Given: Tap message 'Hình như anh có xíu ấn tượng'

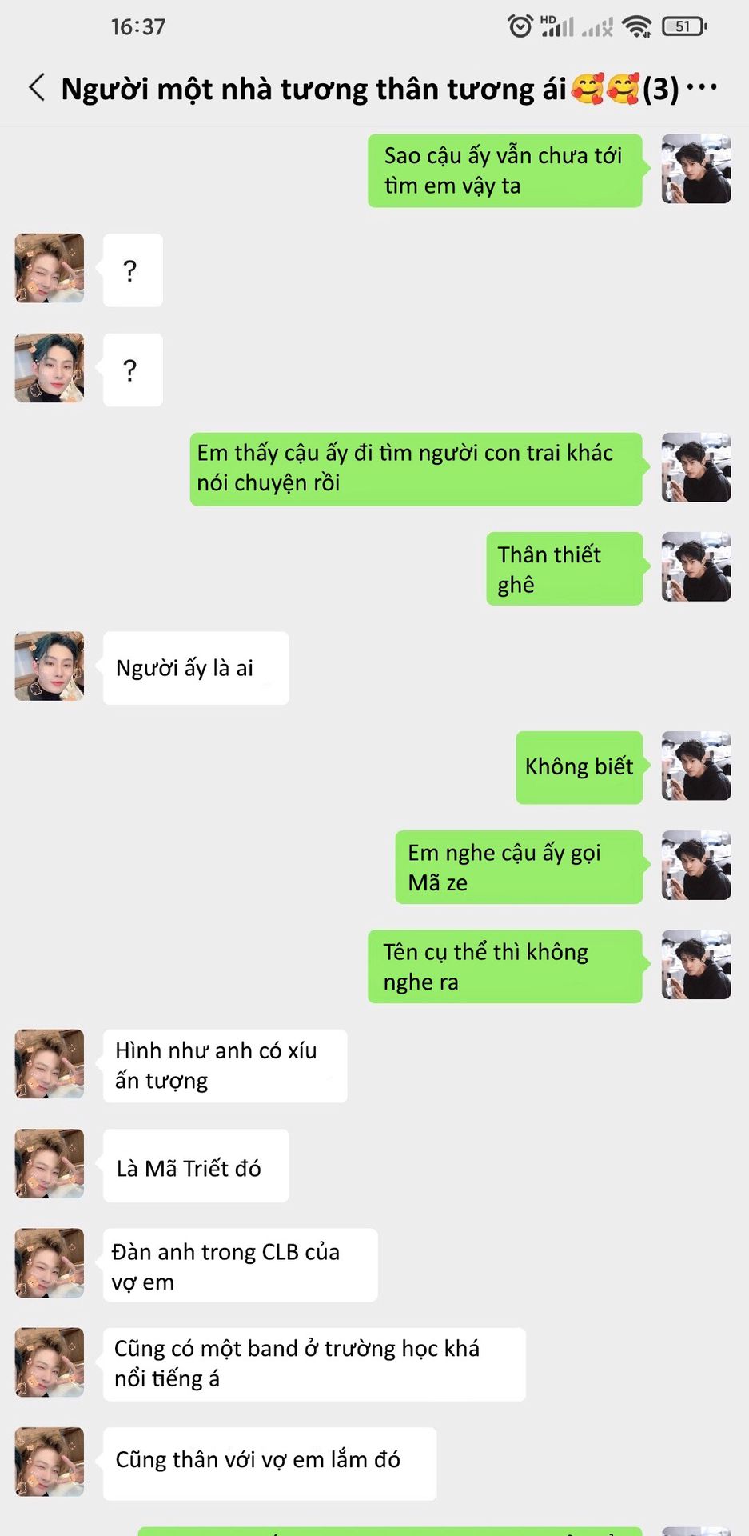Looking at the screenshot, I should 225,1066.
